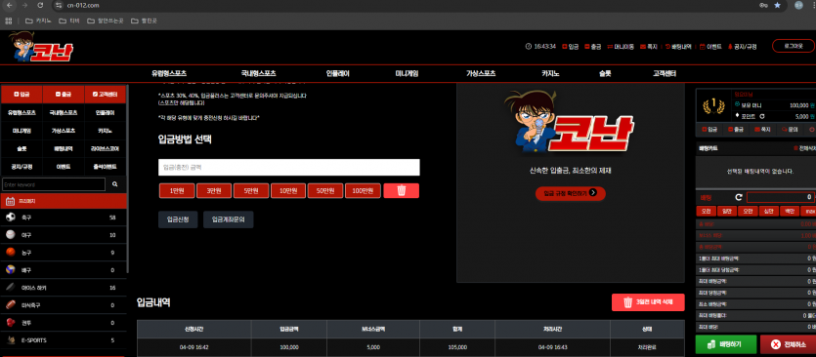Open the 고객센터 navigation tab
Screen dimensions: 816x357
point(665,74)
